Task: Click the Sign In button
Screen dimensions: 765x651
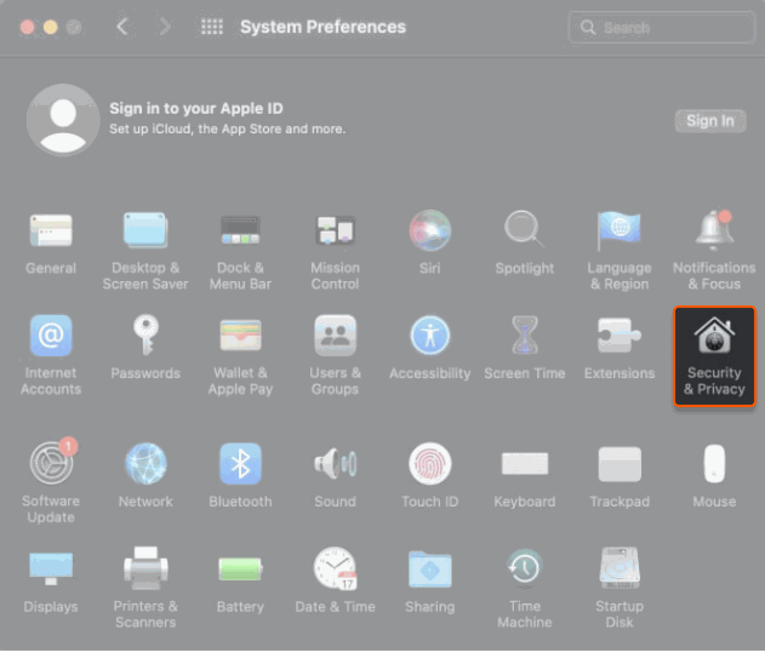Action: pos(710,121)
